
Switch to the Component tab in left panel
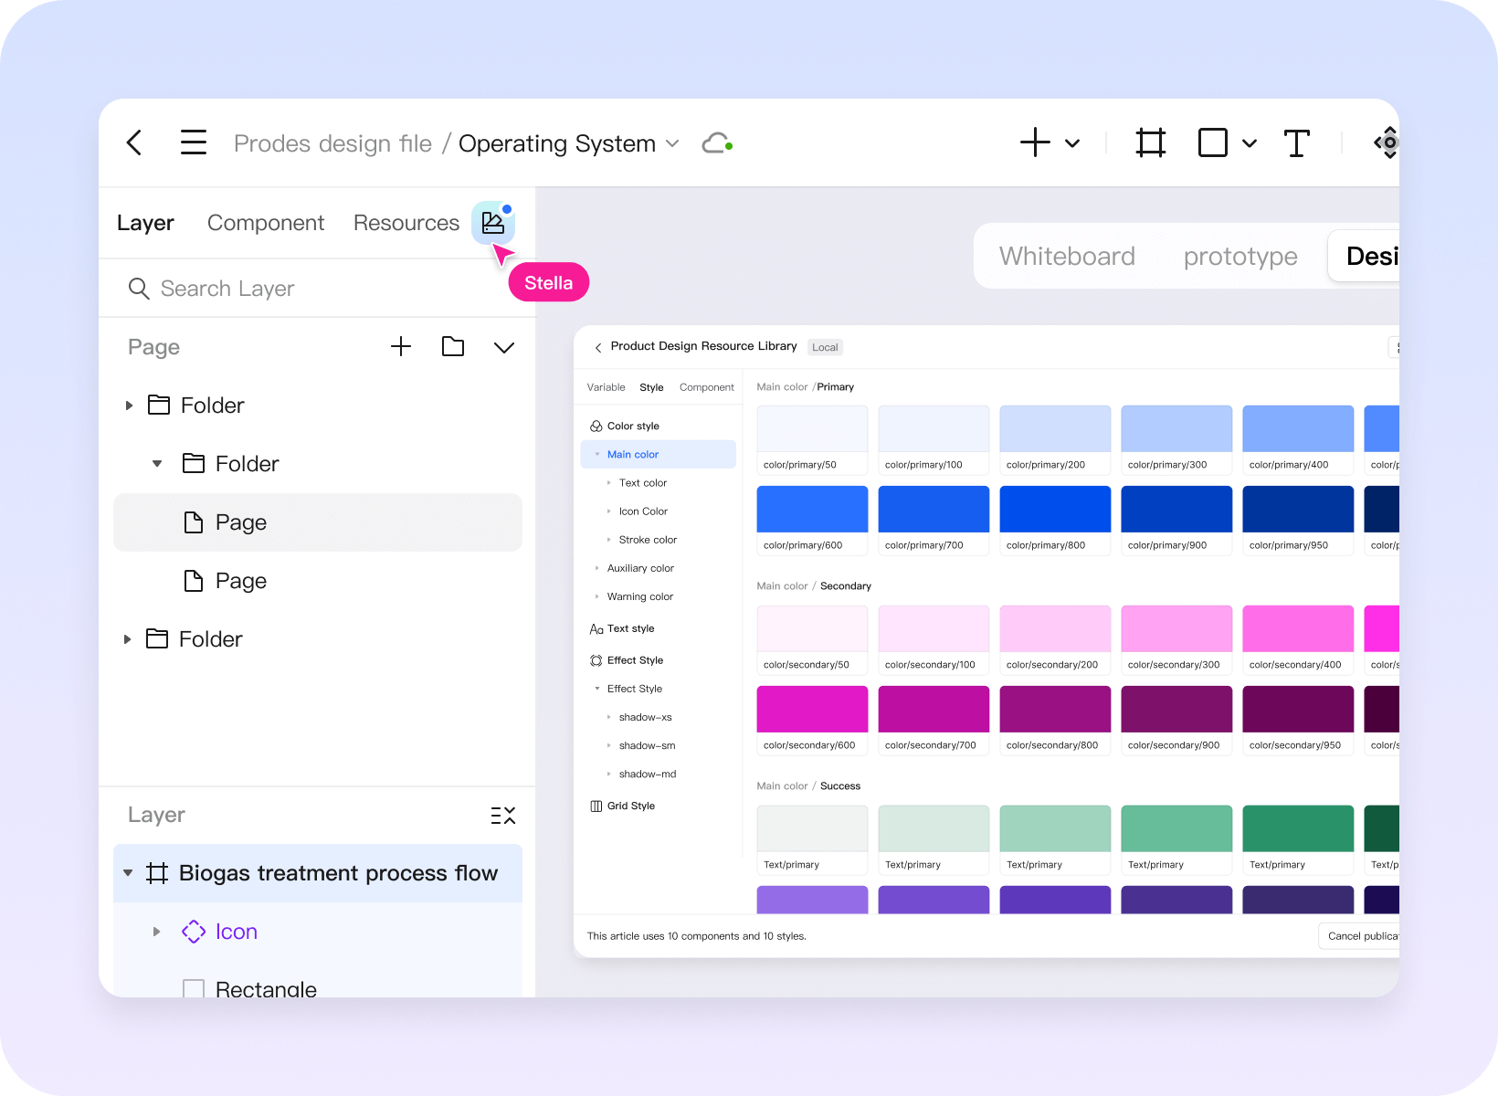pos(265,223)
